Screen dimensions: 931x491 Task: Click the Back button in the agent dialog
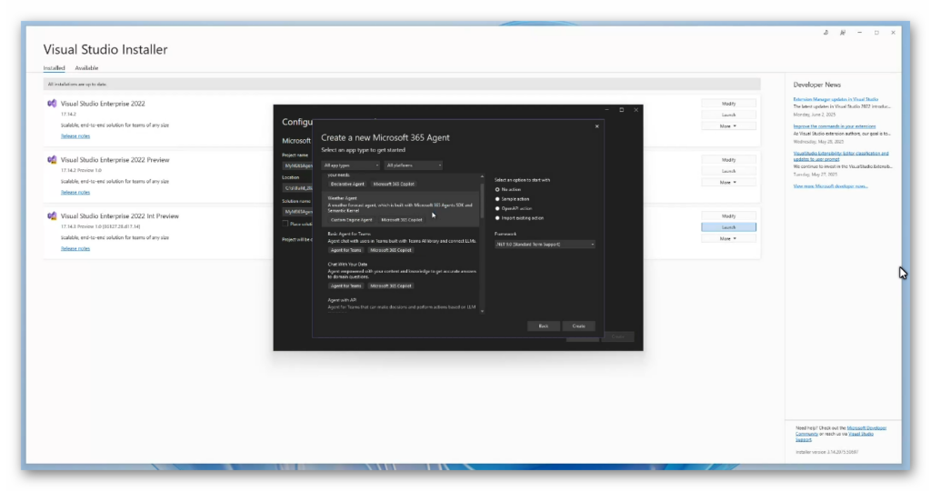tap(544, 326)
